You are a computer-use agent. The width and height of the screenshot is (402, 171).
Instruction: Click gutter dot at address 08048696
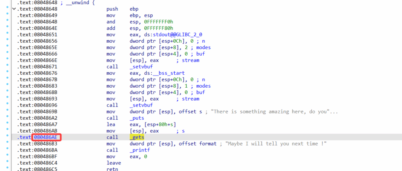[8, 105]
